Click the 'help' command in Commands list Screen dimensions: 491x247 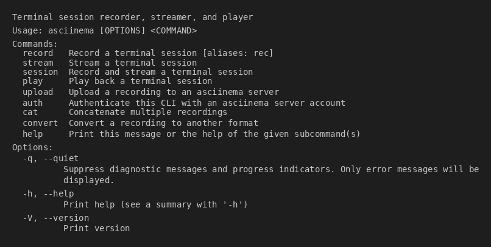click(x=33, y=134)
